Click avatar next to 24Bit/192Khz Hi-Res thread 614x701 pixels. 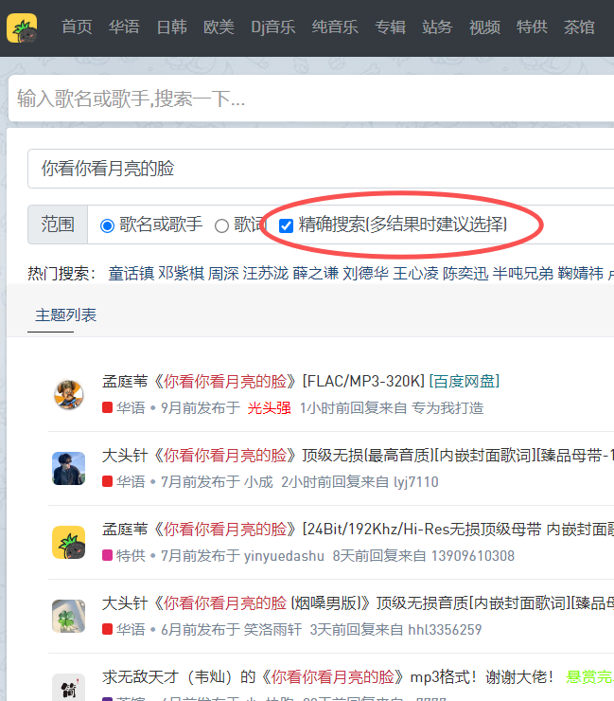coord(68,542)
